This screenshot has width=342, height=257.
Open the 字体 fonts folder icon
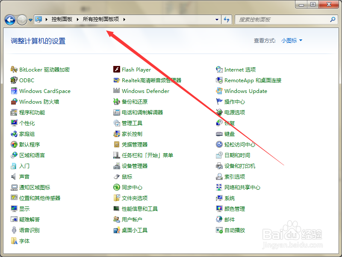pyautogui.click(x=14, y=241)
